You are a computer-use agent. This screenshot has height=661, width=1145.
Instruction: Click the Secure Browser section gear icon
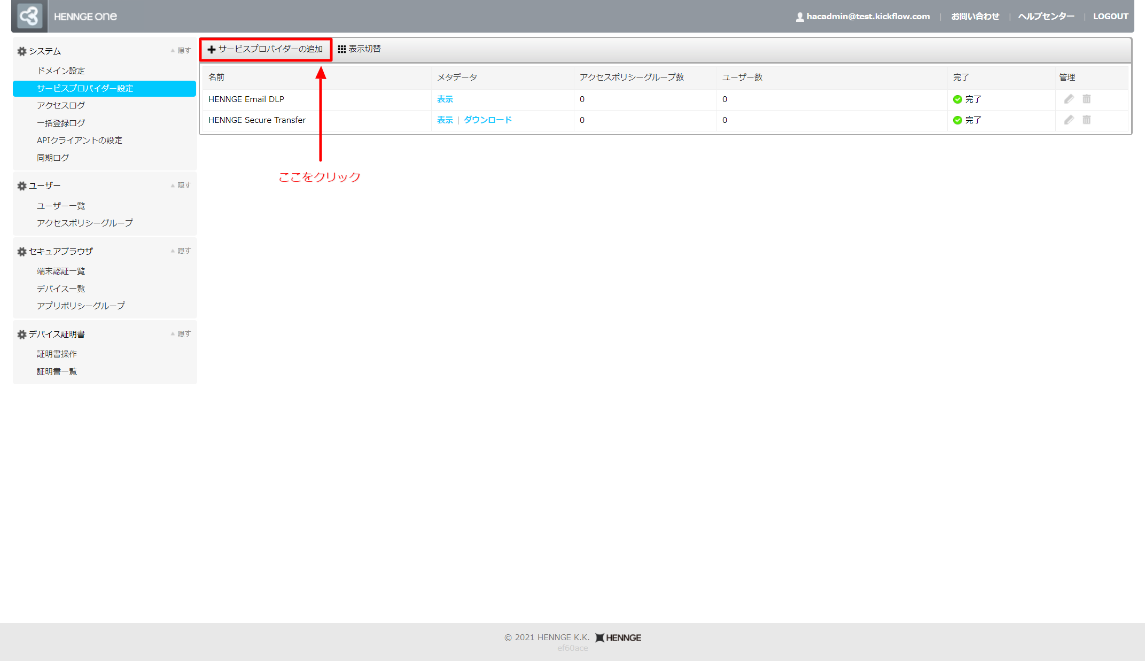tap(22, 252)
